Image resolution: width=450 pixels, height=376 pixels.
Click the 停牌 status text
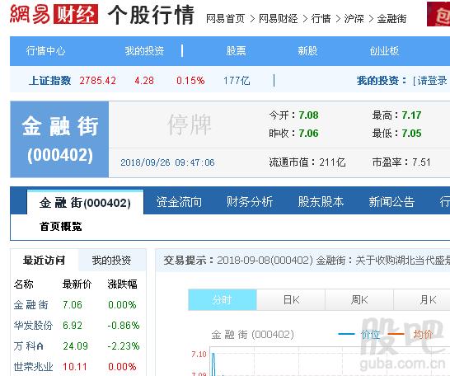click(x=190, y=125)
